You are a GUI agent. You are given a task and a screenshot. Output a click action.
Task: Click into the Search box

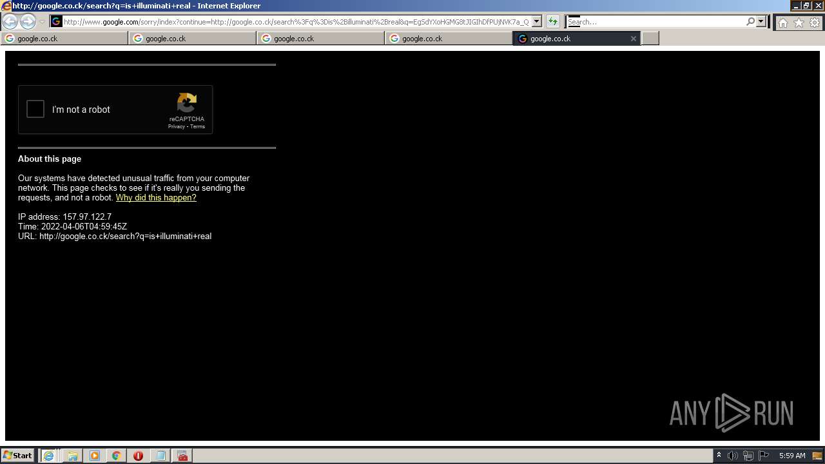click(655, 22)
